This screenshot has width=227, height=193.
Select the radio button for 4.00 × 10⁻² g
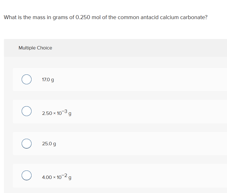click(26, 175)
